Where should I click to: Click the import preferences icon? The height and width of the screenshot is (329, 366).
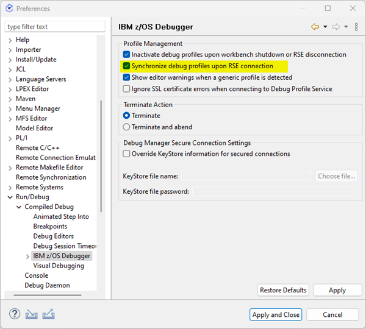coord(32,314)
